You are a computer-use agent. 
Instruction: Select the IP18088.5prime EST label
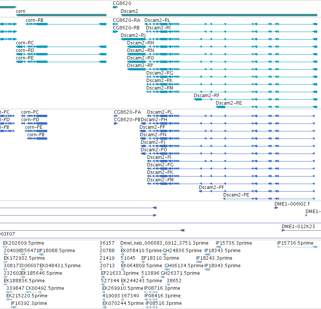click(57, 251)
